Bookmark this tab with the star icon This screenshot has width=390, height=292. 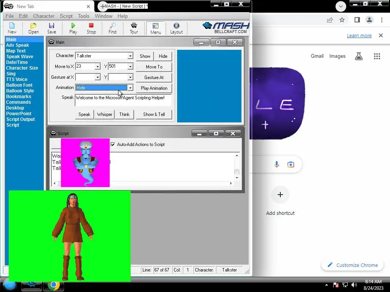tap(342, 20)
